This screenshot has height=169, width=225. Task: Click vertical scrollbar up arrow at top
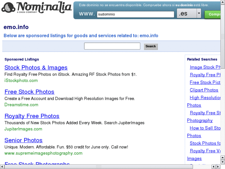pos(223,2)
